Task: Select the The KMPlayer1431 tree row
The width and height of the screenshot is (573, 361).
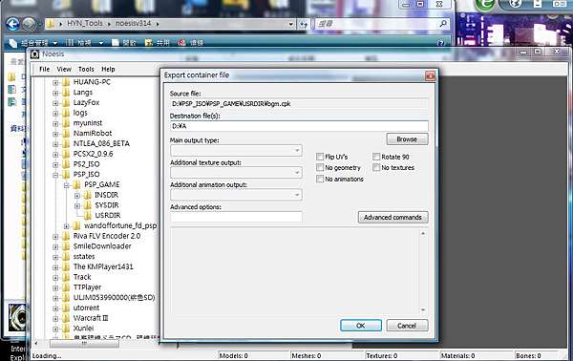Action: [103, 266]
